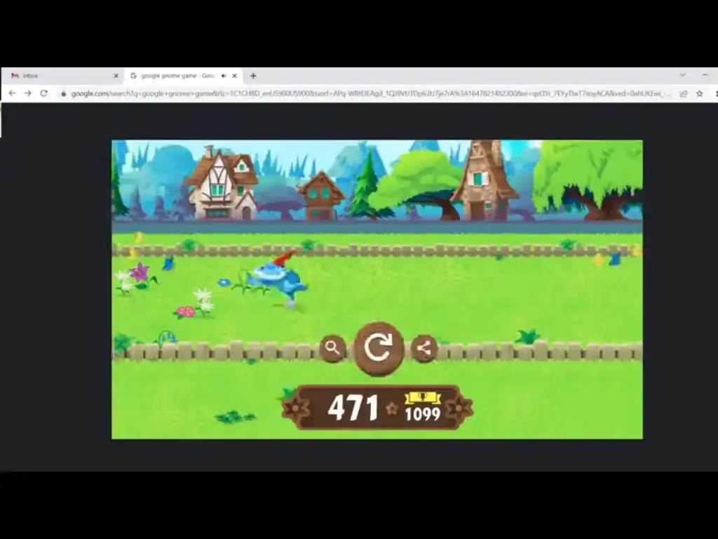This screenshot has width=718, height=539.
Task: Select the google gnome game tab
Action: pos(183,76)
